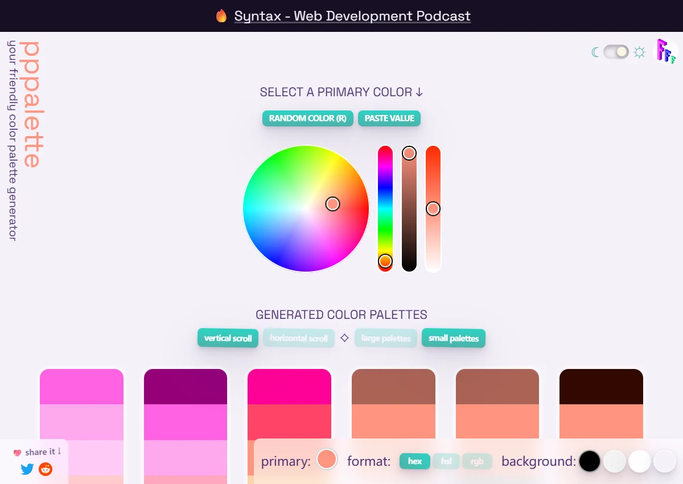
Task: Choose the white background circle
Action: coord(640,461)
